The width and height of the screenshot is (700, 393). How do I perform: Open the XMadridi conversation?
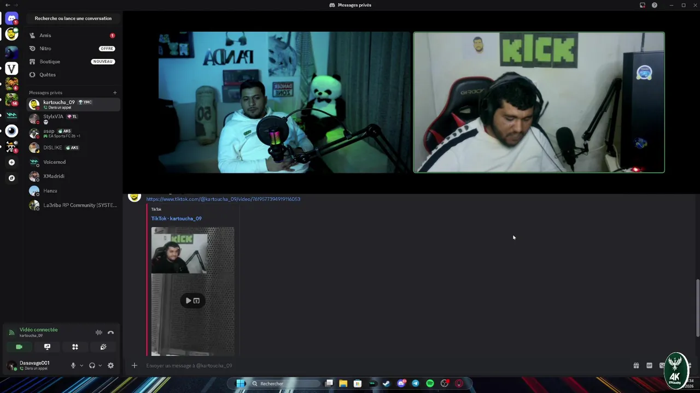[73, 176]
